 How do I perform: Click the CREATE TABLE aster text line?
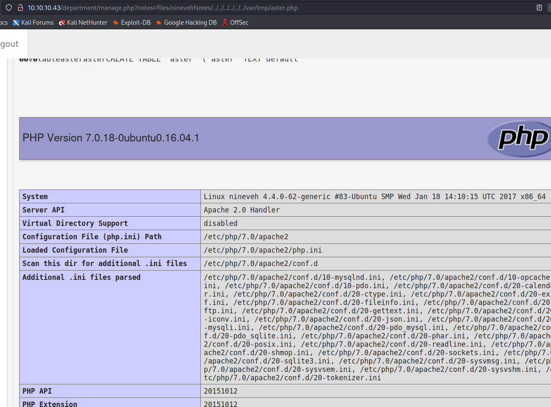pos(159,59)
